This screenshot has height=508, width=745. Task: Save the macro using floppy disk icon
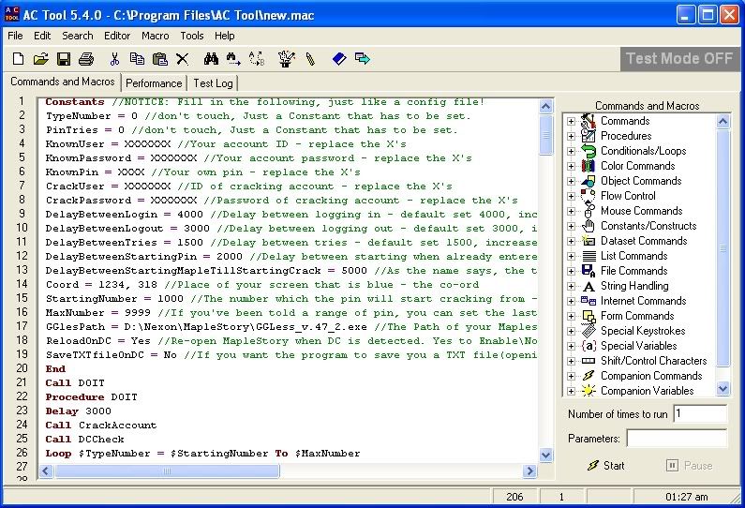[64, 59]
